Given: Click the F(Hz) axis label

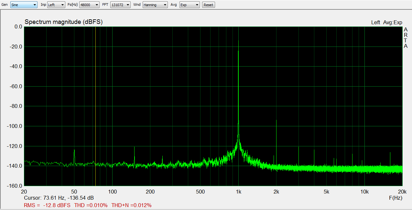Looking at the screenshot, I should click(x=396, y=197).
